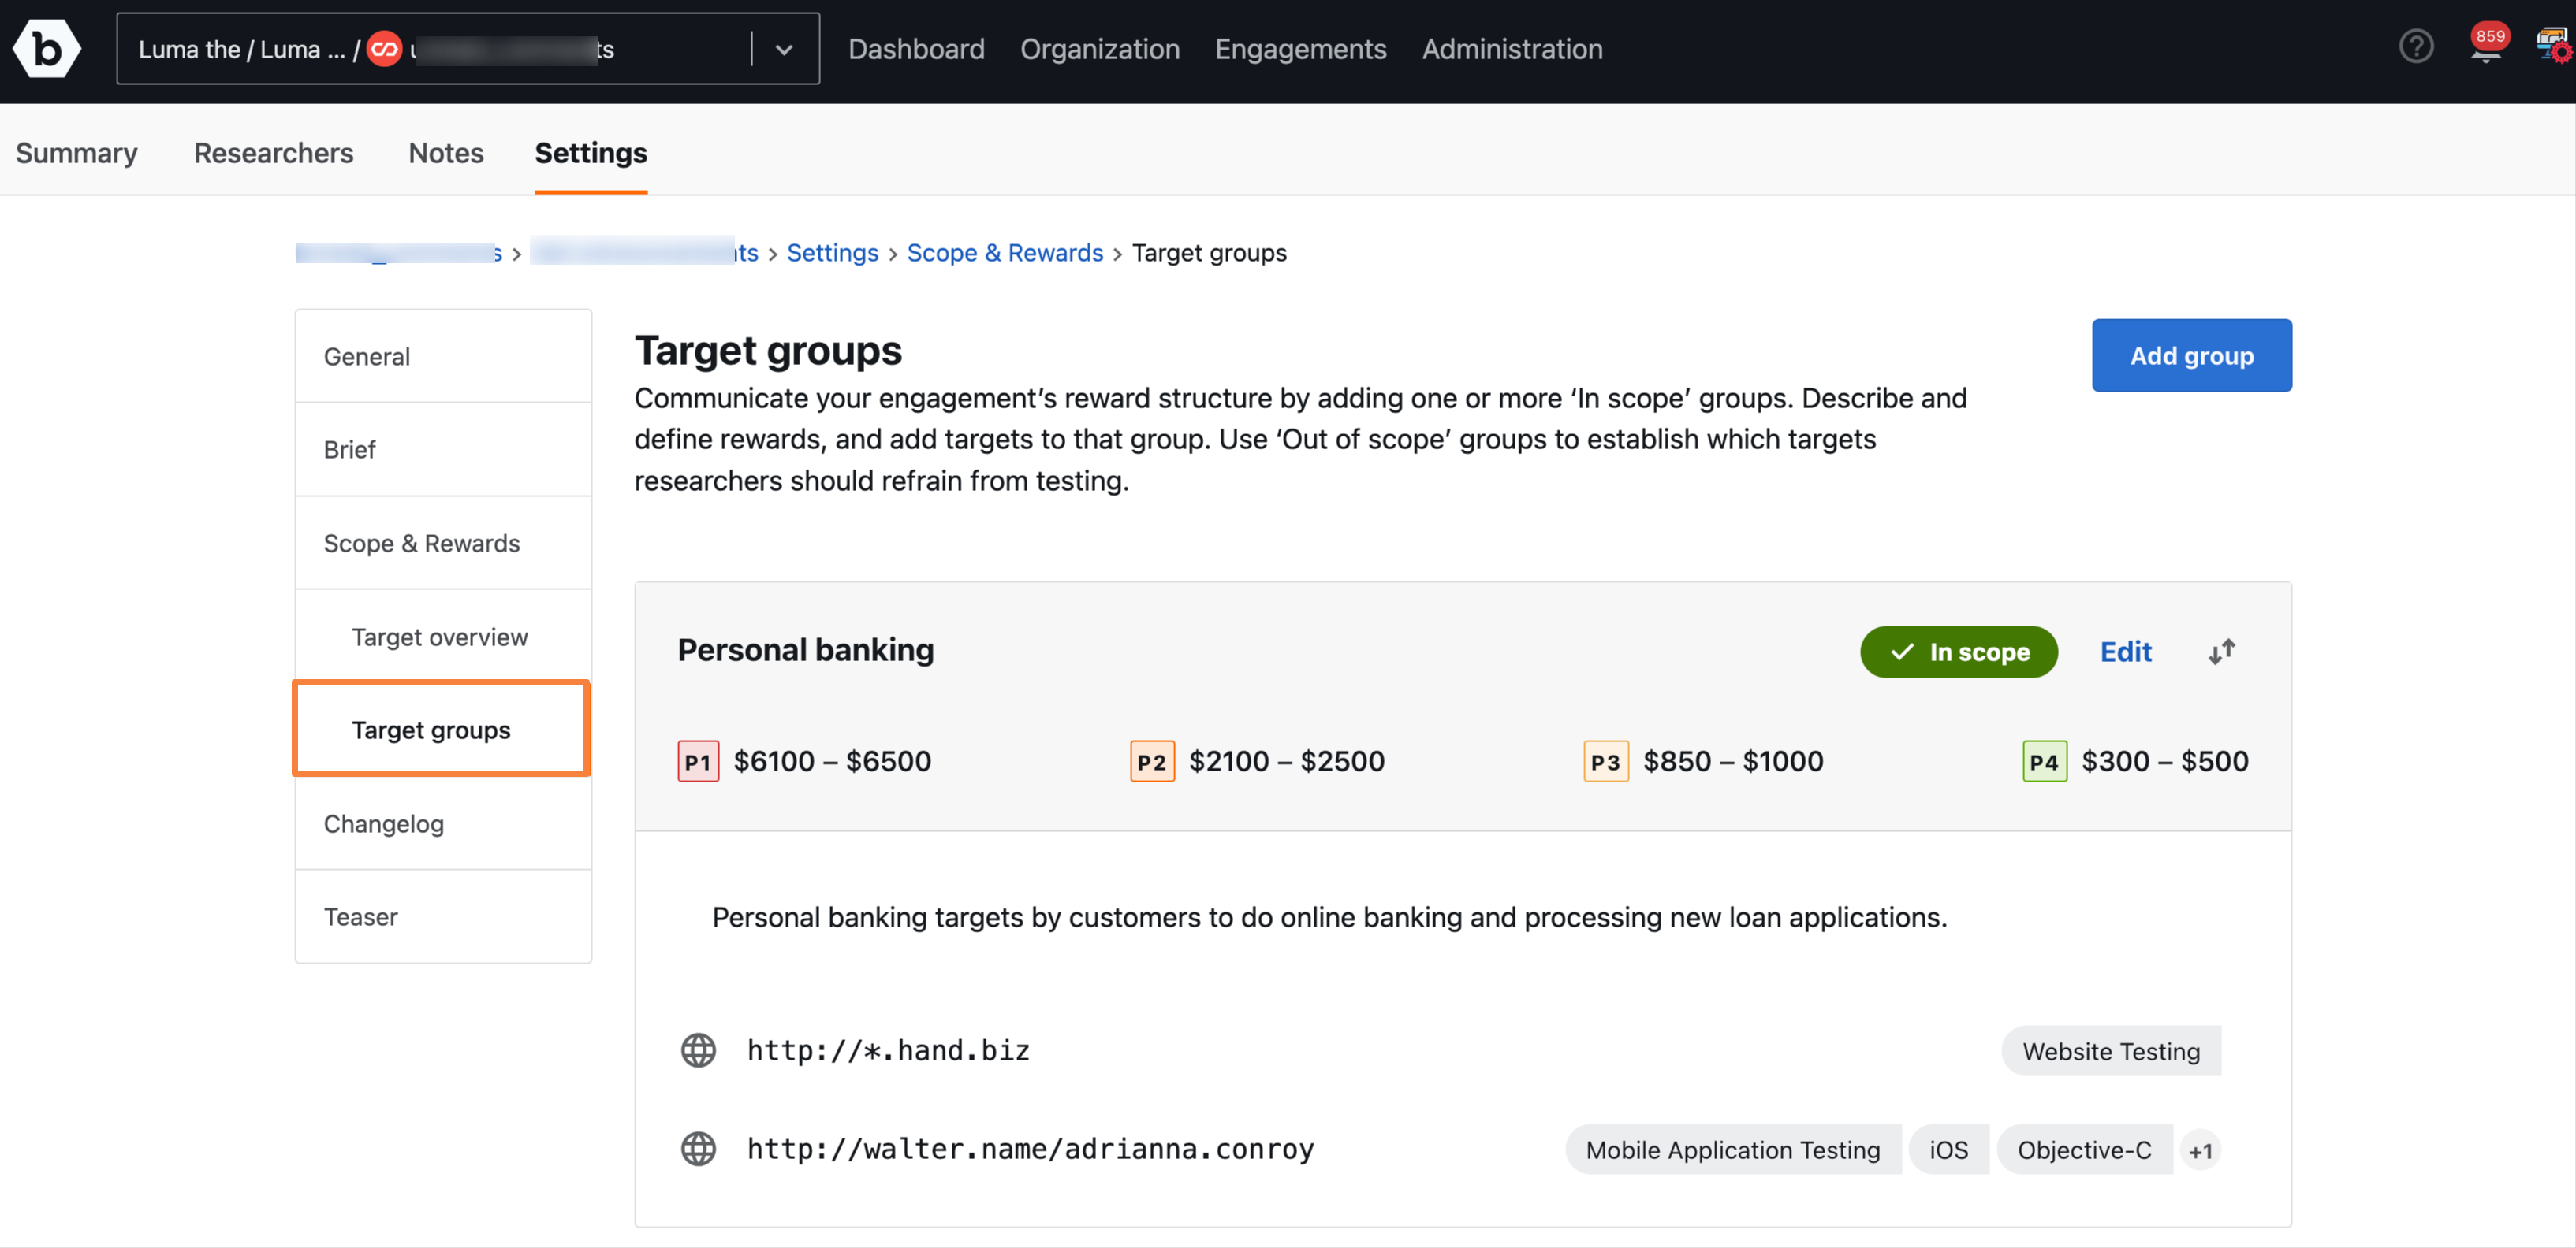This screenshot has width=2576, height=1248.
Task: Open Brief in settings sidebar
Action: [x=443, y=450]
